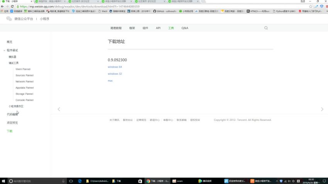This screenshot has height=184, width=328.
Task: Open 调试工具 in the sidebar
Action: pos(14,63)
